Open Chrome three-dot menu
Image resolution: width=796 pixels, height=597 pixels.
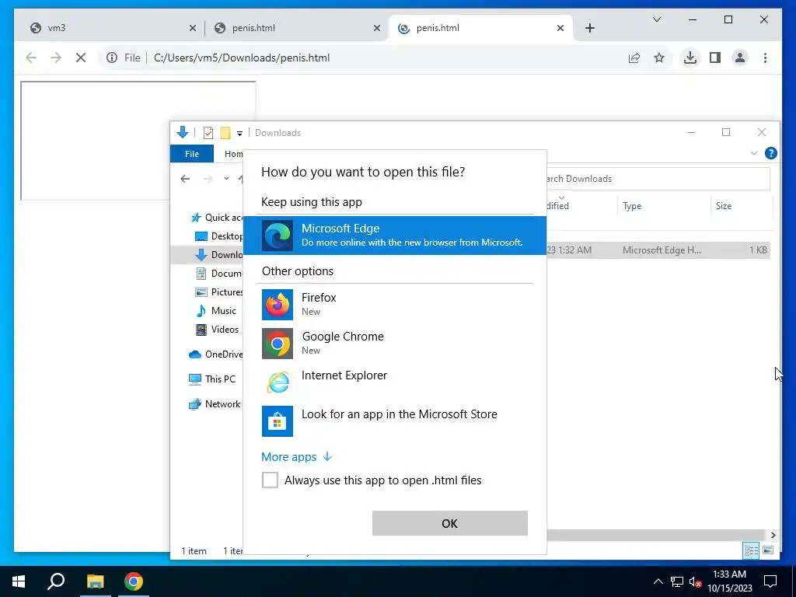pos(765,58)
